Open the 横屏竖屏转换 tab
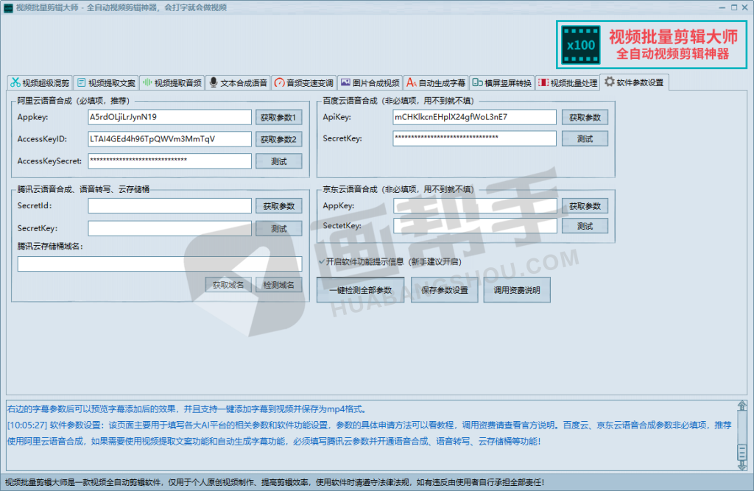 tap(501, 82)
